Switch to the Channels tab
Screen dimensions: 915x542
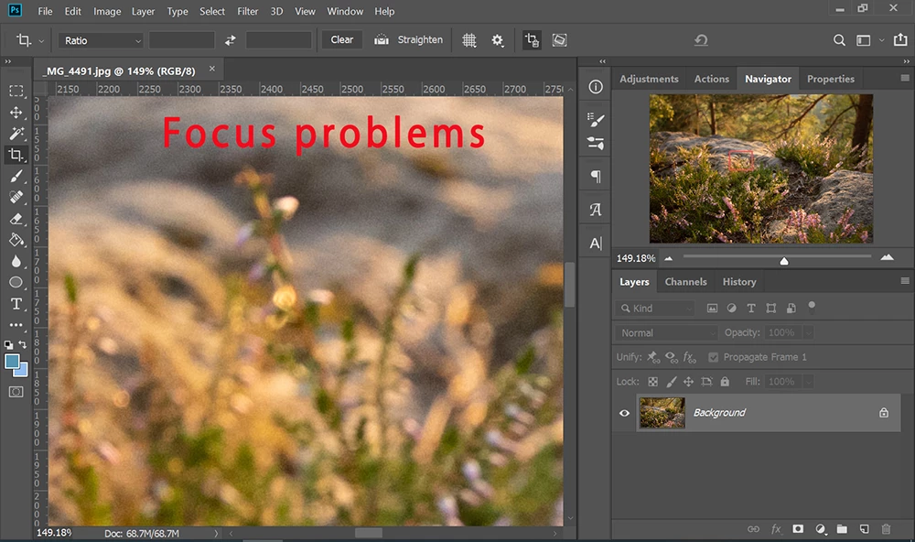click(x=685, y=281)
